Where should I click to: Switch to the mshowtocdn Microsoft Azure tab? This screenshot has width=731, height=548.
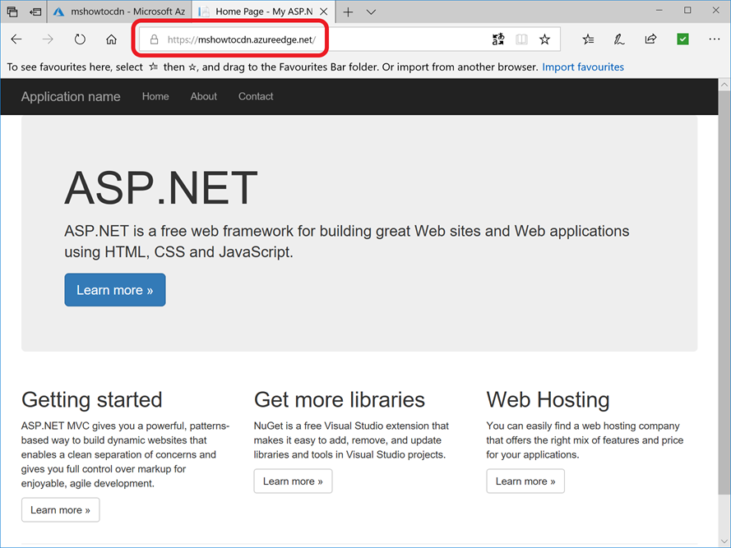tap(119, 12)
